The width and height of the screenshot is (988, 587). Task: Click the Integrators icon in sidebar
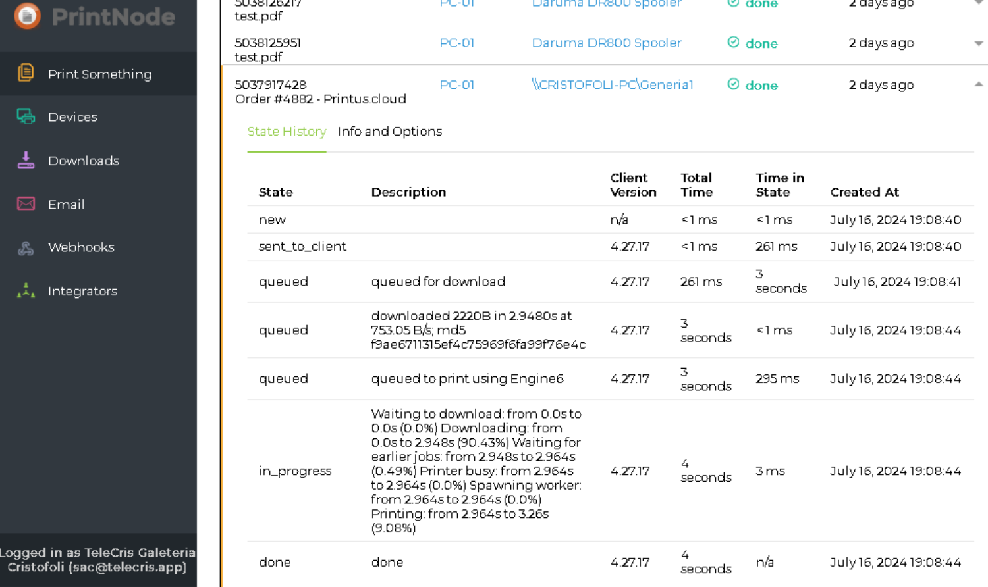click(x=26, y=291)
